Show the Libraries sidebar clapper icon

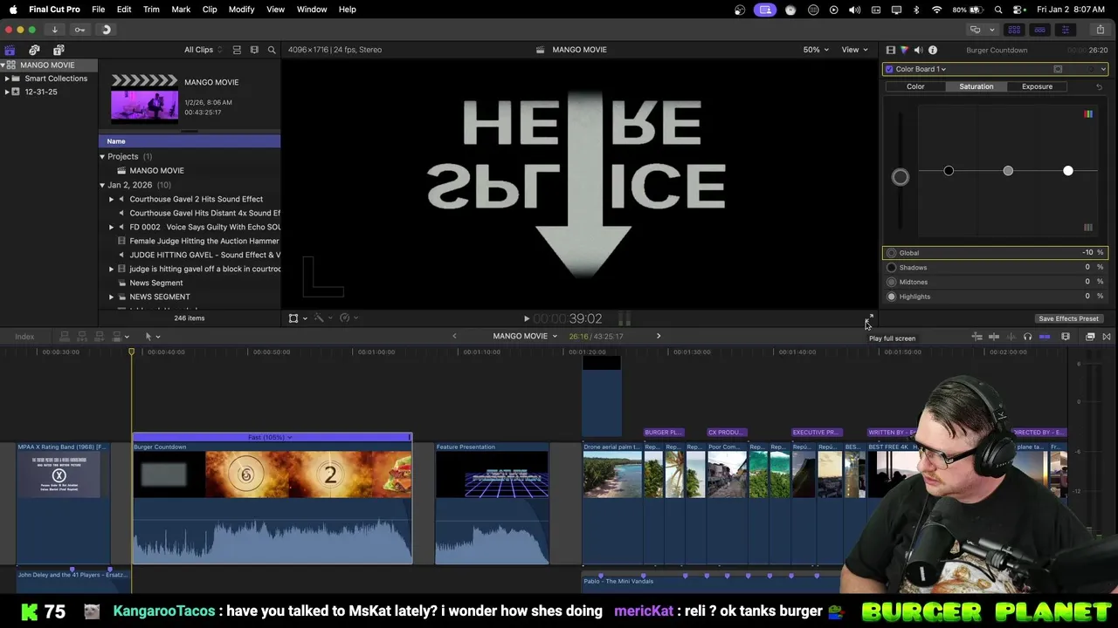[x=10, y=50]
